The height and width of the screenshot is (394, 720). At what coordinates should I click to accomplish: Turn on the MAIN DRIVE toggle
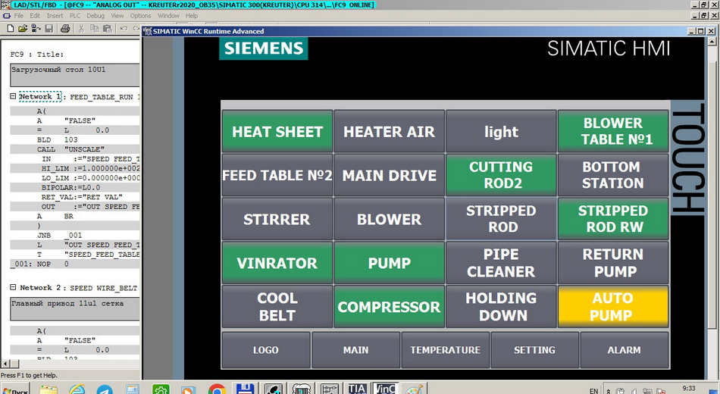(x=390, y=176)
